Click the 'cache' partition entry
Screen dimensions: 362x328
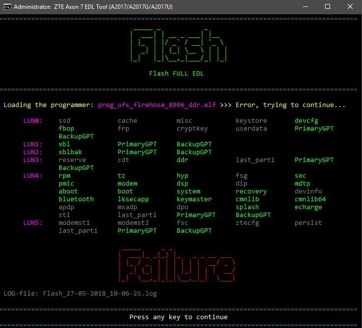pos(127,121)
